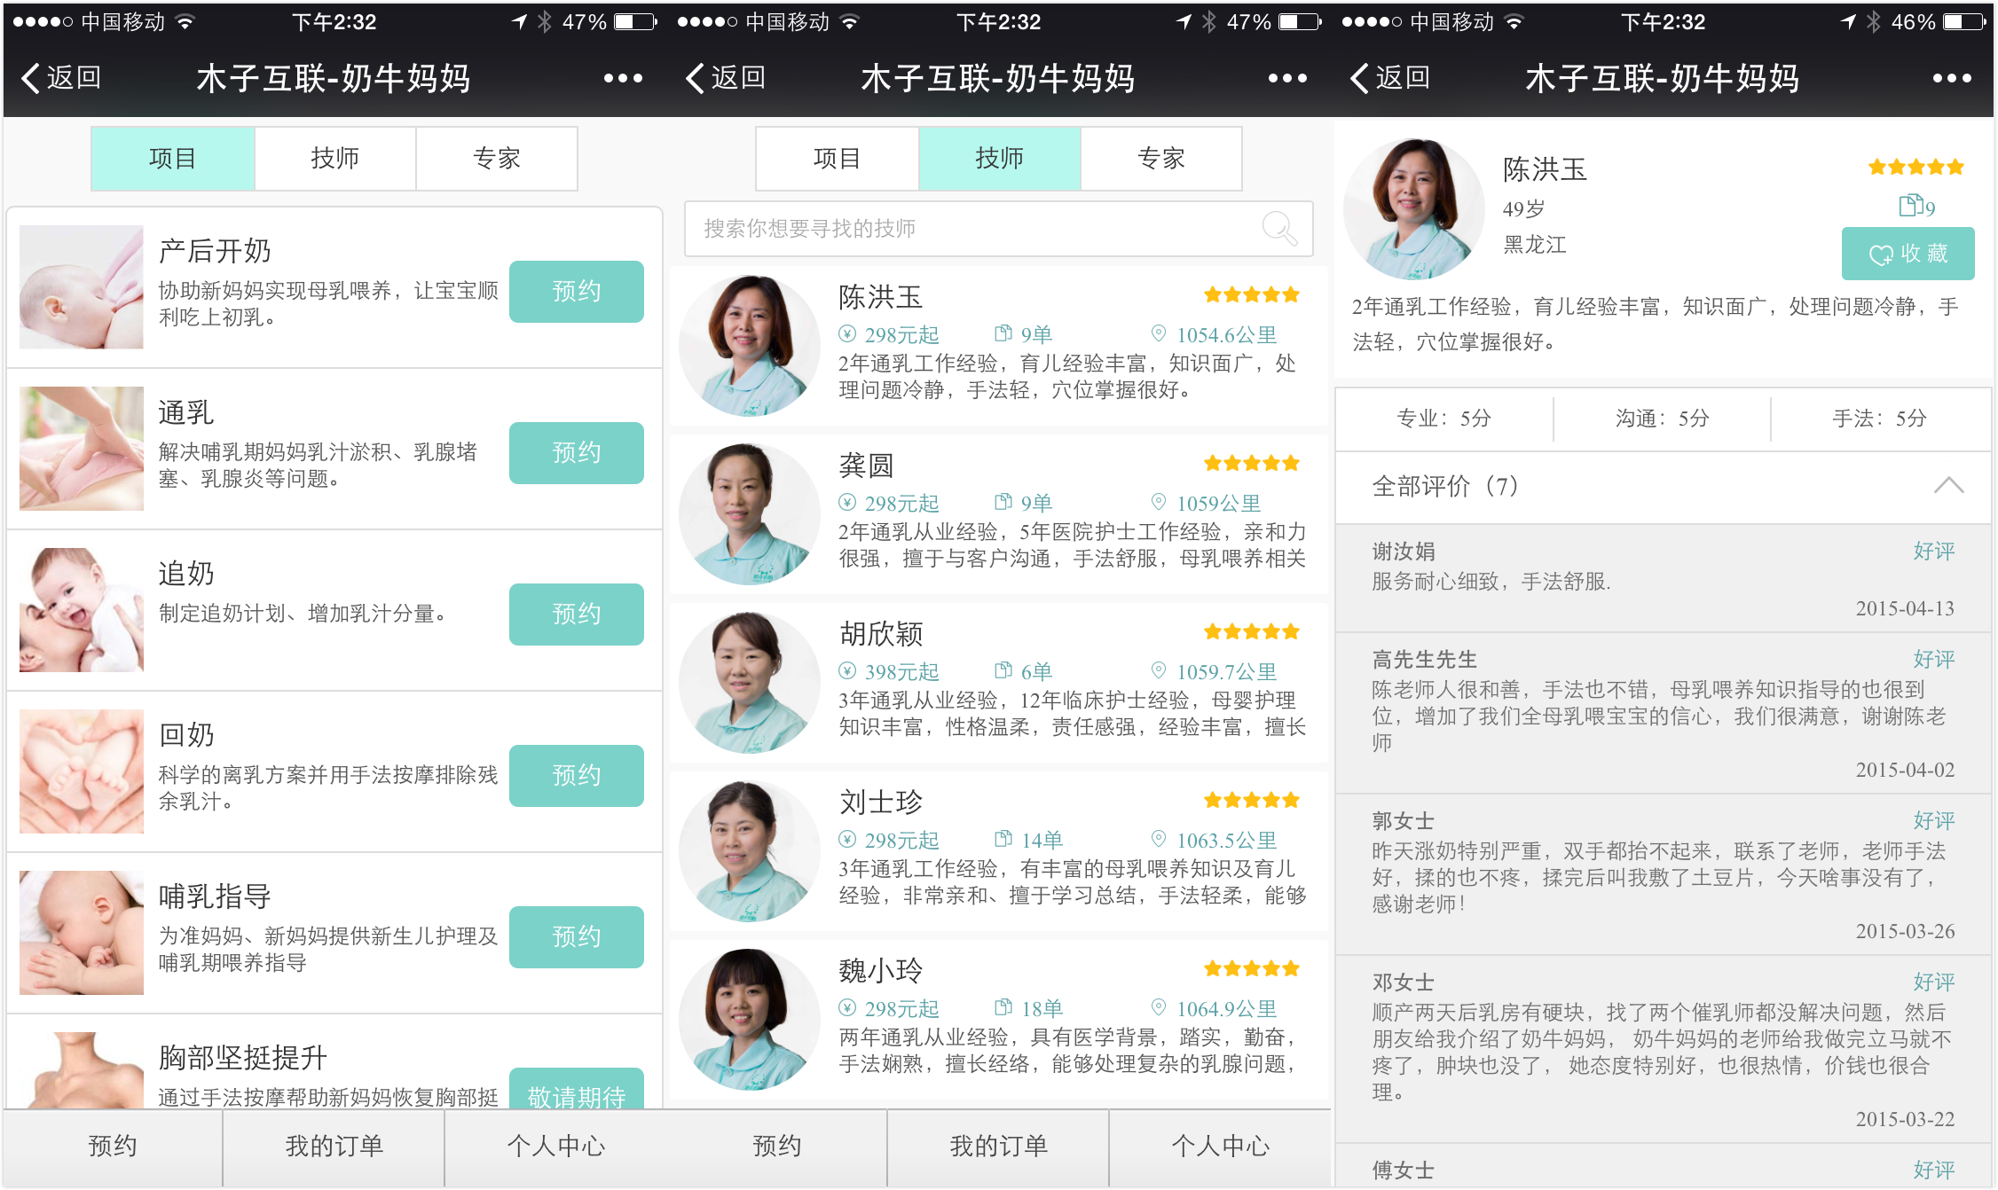Click the price yen icon for 胡欣颖
This screenshot has width=1998, height=1190.
[847, 670]
